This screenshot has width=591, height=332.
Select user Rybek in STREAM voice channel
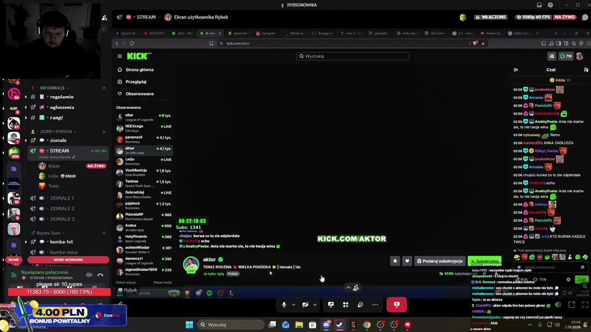[54, 166]
